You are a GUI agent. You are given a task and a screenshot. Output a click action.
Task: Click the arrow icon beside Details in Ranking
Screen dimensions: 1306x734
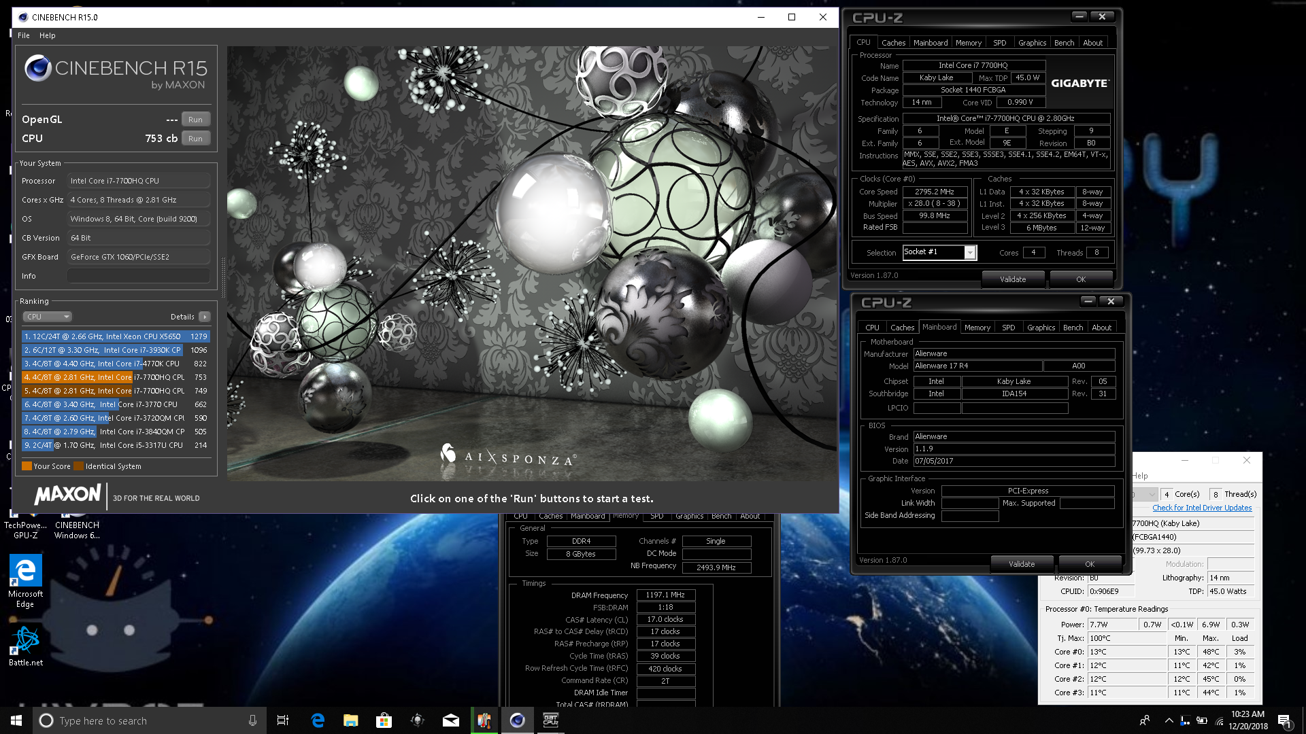click(x=205, y=317)
